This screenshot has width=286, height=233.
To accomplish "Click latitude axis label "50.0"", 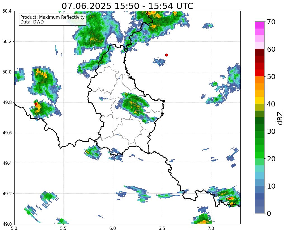I will pos(7,72).
